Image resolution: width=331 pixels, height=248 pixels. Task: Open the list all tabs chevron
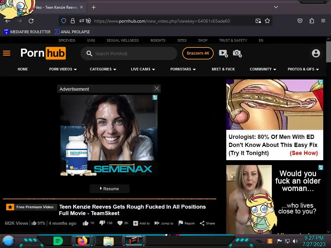pos(276,7)
